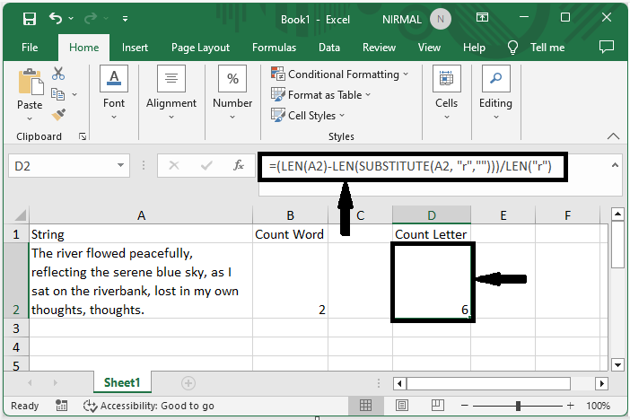Open Format as Table menu
This screenshot has width=630, height=420.
tap(320, 95)
